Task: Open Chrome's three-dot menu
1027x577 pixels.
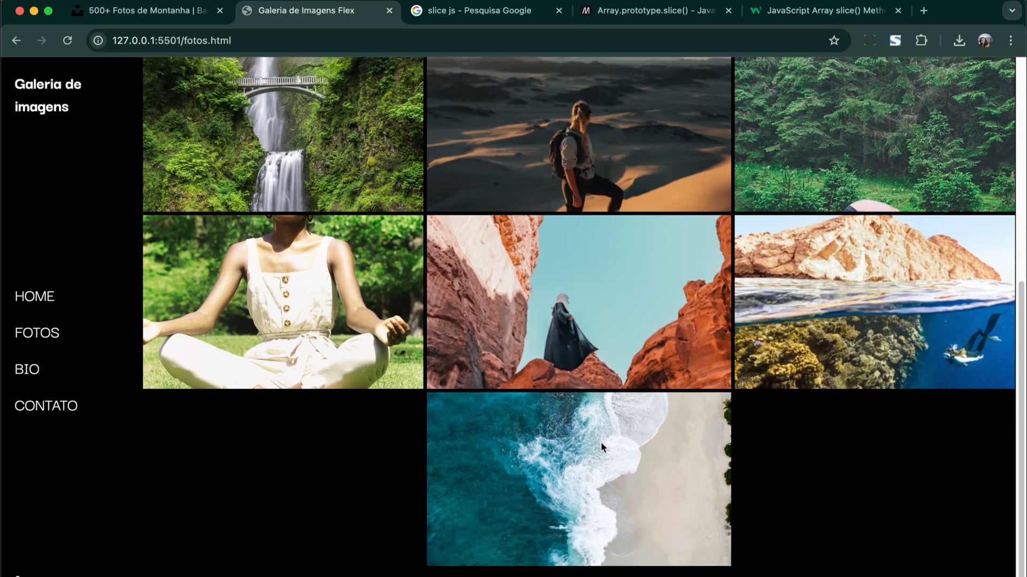Action: [1010, 41]
